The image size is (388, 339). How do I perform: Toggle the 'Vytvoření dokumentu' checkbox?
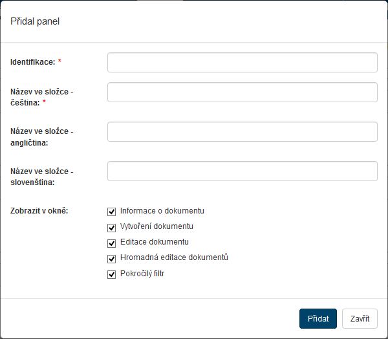[x=112, y=227]
